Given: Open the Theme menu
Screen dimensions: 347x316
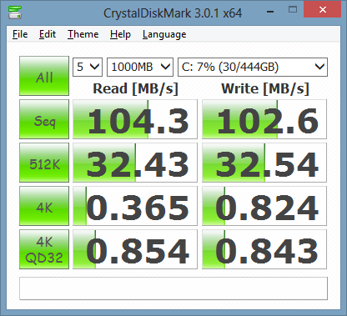Looking at the screenshot, I should pyautogui.click(x=83, y=34).
